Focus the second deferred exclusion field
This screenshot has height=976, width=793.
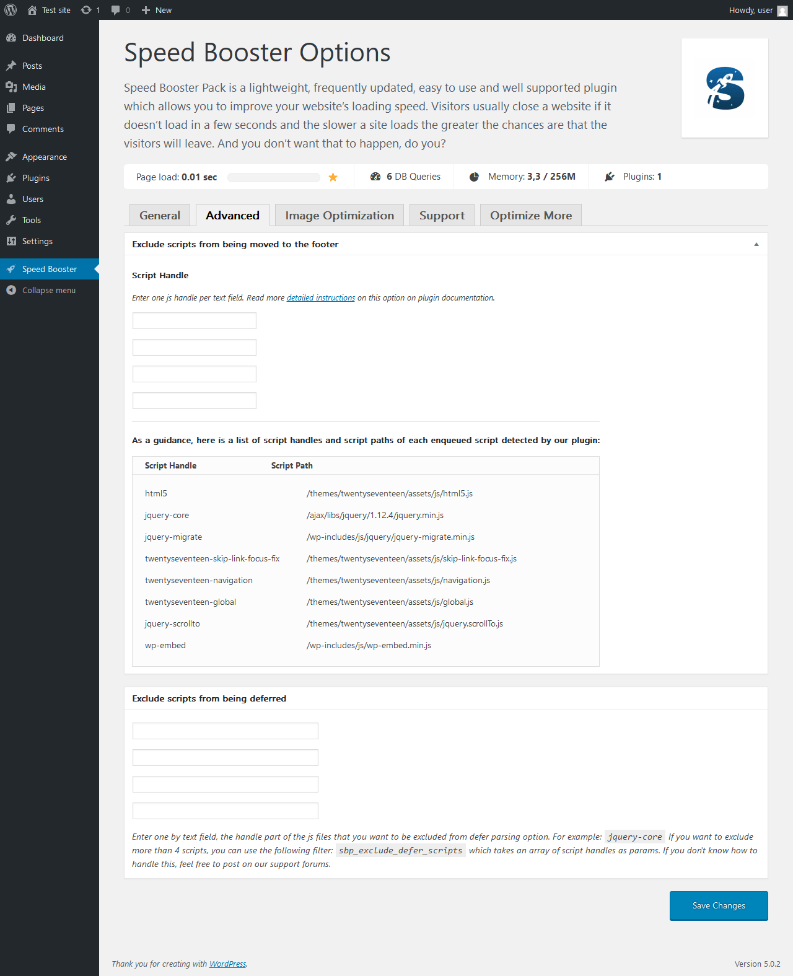pyautogui.click(x=226, y=757)
